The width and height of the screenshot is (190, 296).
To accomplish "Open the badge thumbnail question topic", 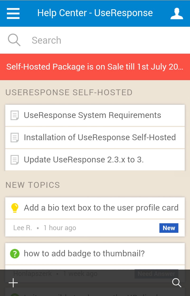I will (x=84, y=253).
